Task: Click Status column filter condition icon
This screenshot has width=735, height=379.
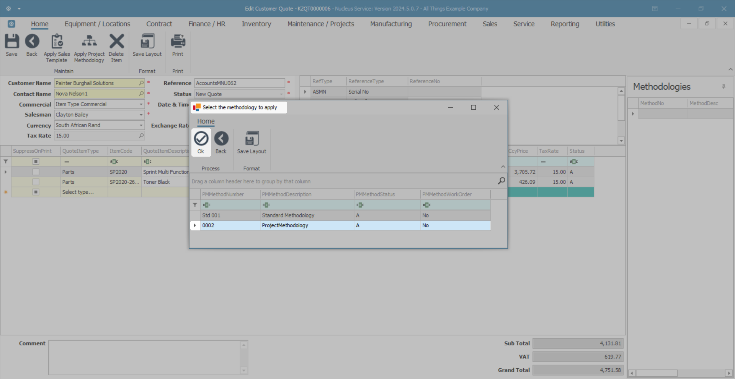Action: [574, 162]
